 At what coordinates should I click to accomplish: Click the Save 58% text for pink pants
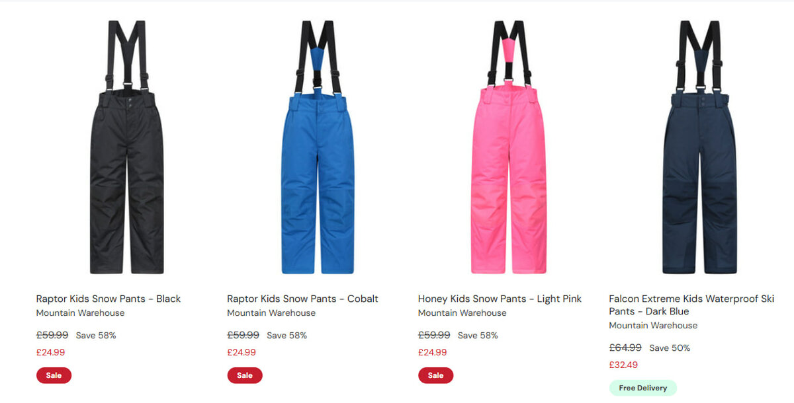478,336
